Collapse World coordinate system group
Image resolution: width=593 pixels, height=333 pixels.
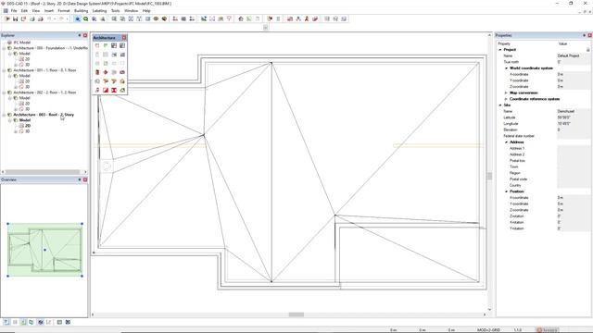pos(506,68)
